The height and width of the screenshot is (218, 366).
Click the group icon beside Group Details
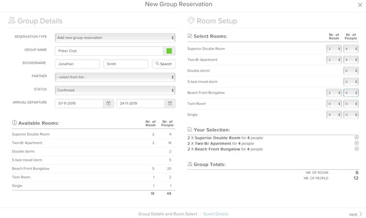(x=12, y=20)
